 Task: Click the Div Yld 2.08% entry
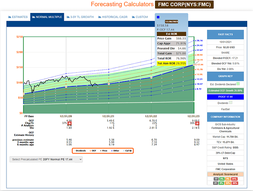[225, 69]
